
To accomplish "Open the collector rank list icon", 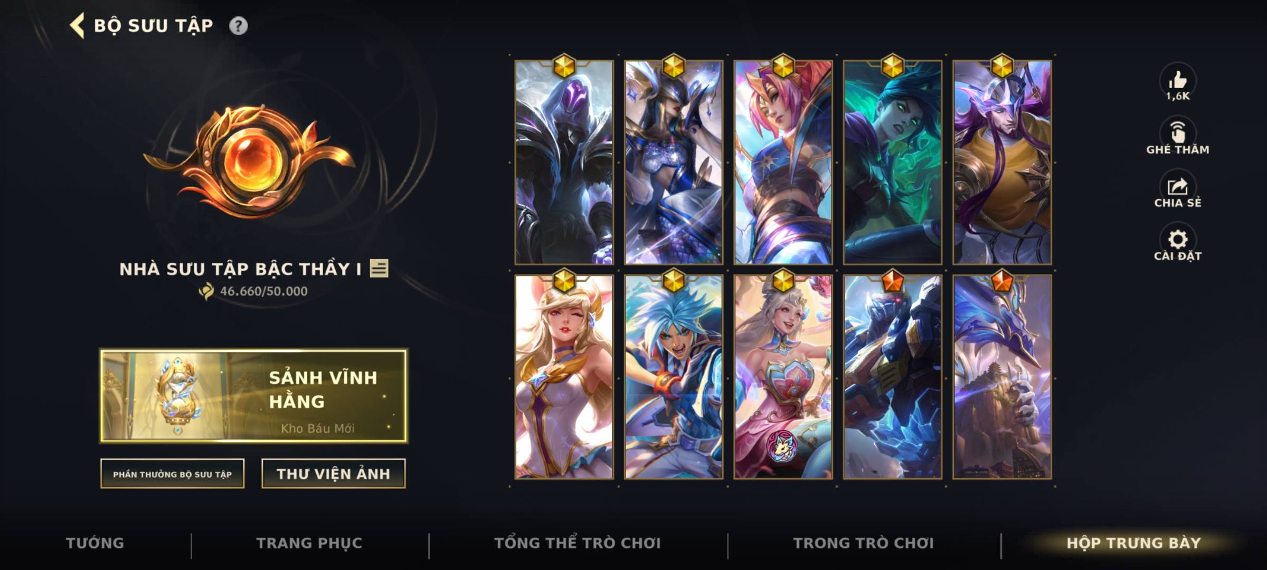I will pos(379,268).
